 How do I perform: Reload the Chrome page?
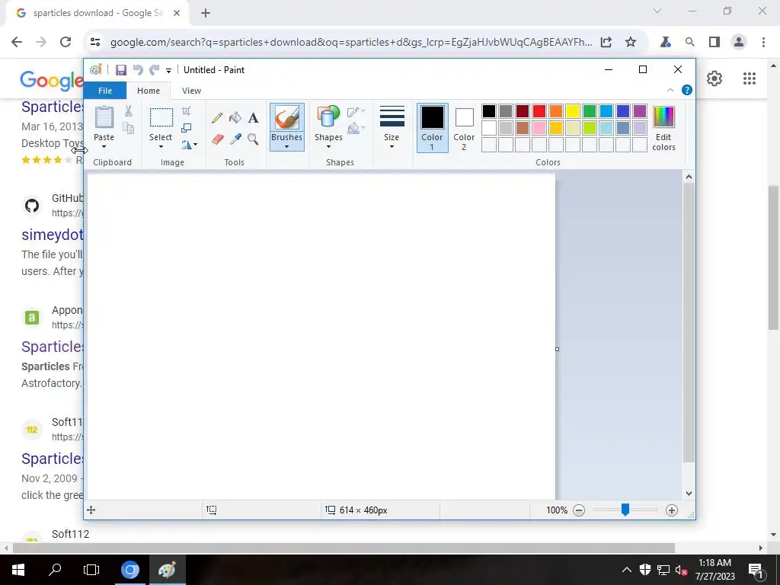pyautogui.click(x=66, y=43)
